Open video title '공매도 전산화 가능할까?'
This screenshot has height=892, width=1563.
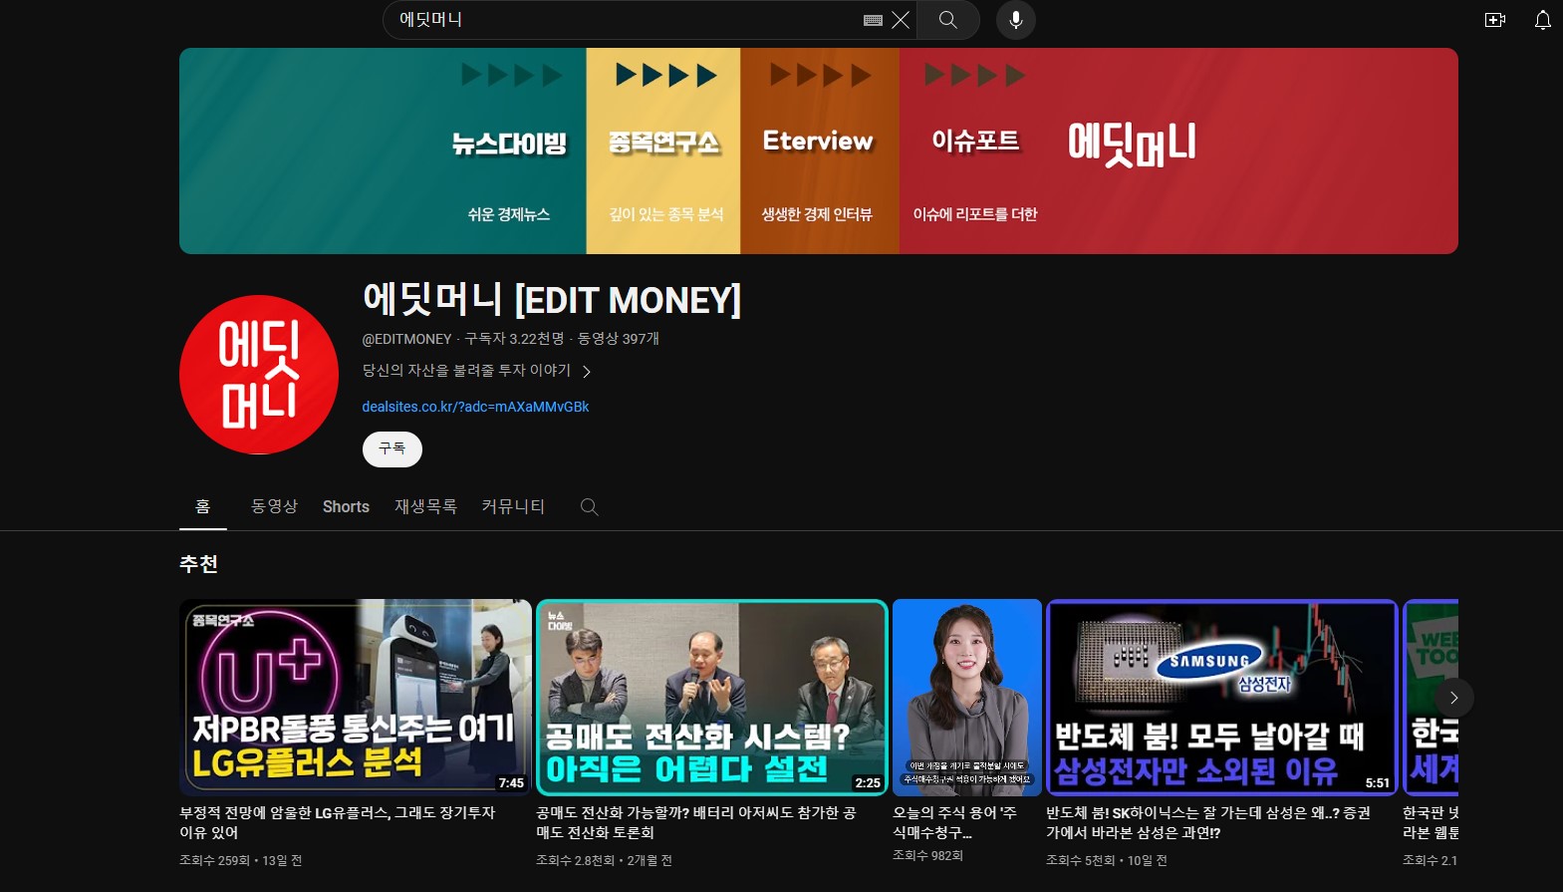point(696,822)
